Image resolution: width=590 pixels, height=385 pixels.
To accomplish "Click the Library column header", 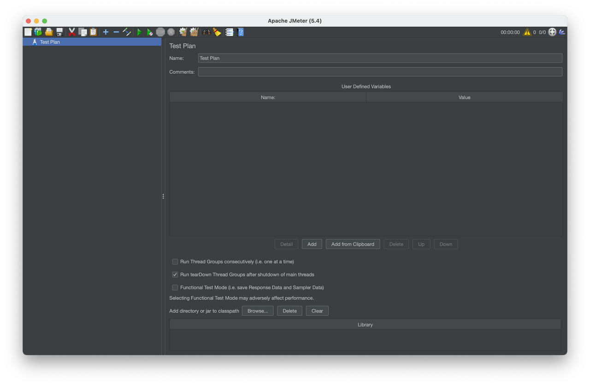I will (365, 325).
